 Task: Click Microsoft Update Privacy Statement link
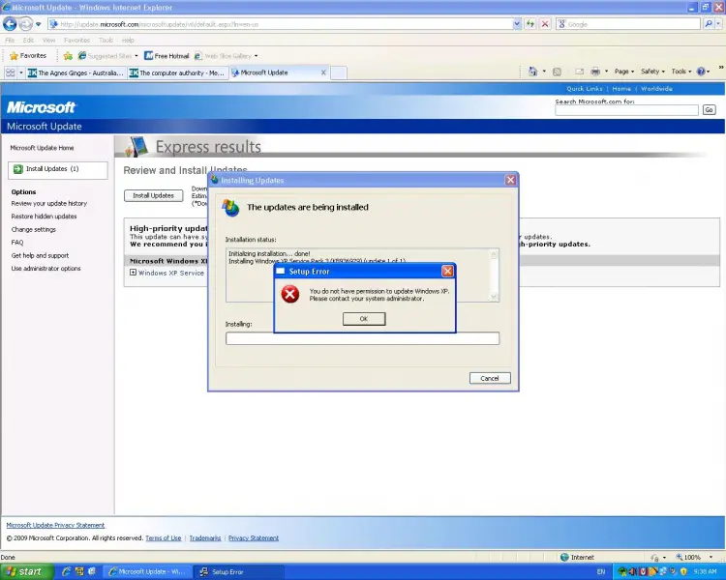point(55,525)
